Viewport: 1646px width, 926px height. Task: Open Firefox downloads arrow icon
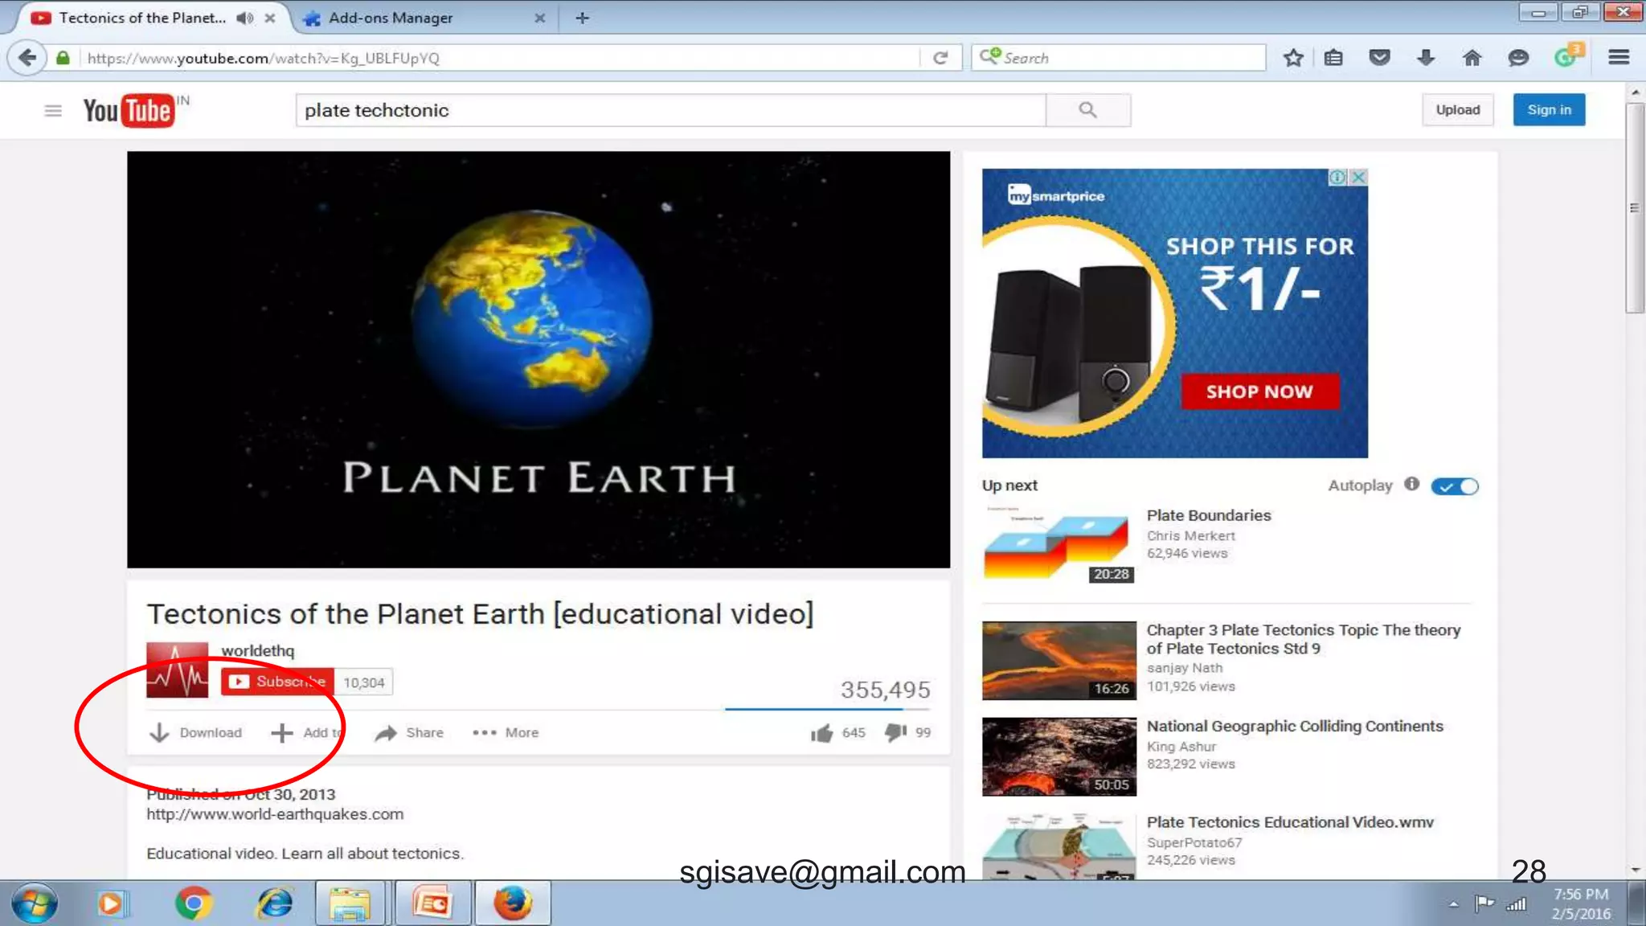coord(1426,58)
